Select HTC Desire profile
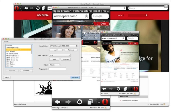Image resolution: width=171 pixels, height=112 pixels. (x=18, y=62)
